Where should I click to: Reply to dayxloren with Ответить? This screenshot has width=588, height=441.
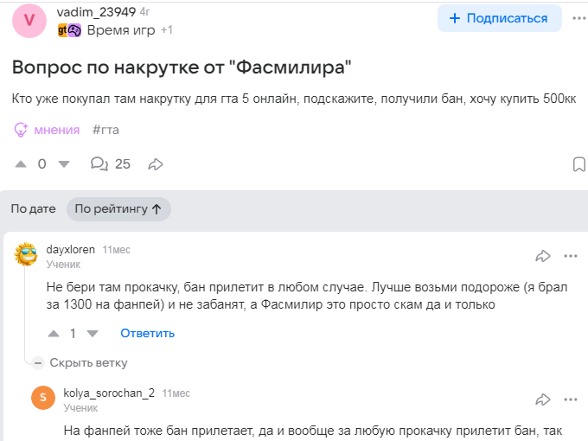(147, 333)
